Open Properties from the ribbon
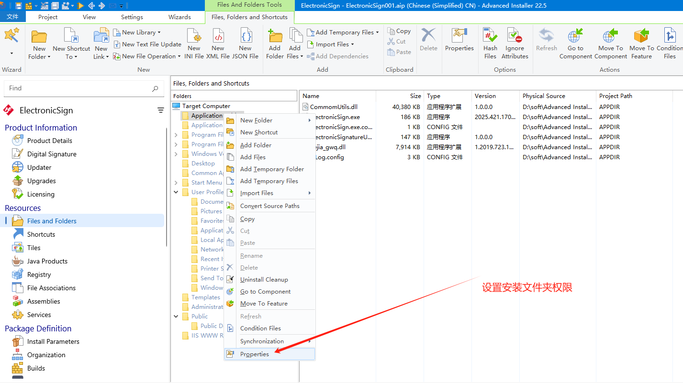Image resolution: width=683 pixels, height=383 pixels. pyautogui.click(x=459, y=40)
